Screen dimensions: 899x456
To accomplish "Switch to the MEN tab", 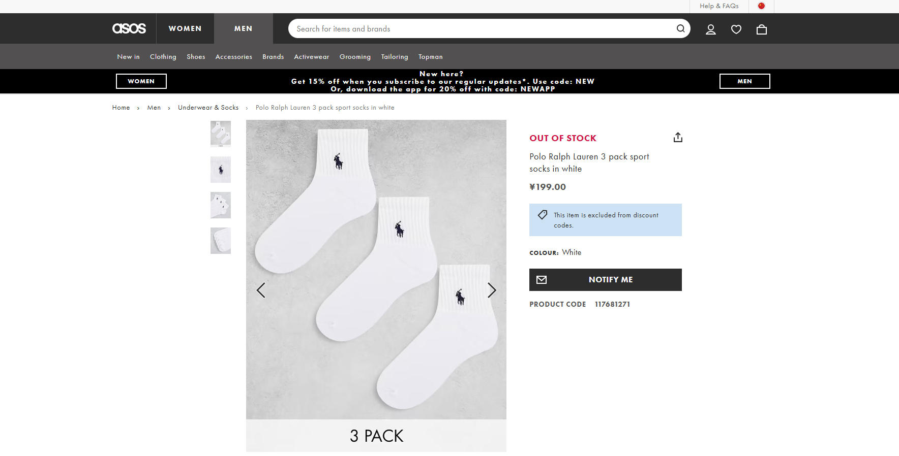I will coord(243,28).
